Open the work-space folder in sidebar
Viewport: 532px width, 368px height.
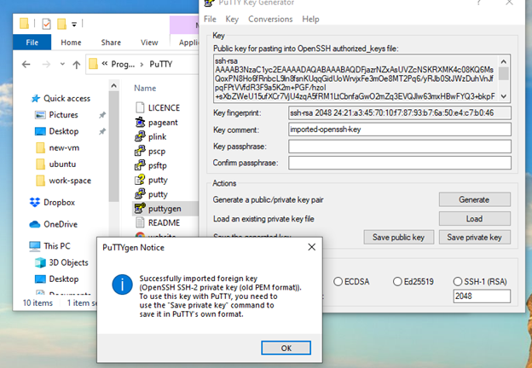pos(70,181)
